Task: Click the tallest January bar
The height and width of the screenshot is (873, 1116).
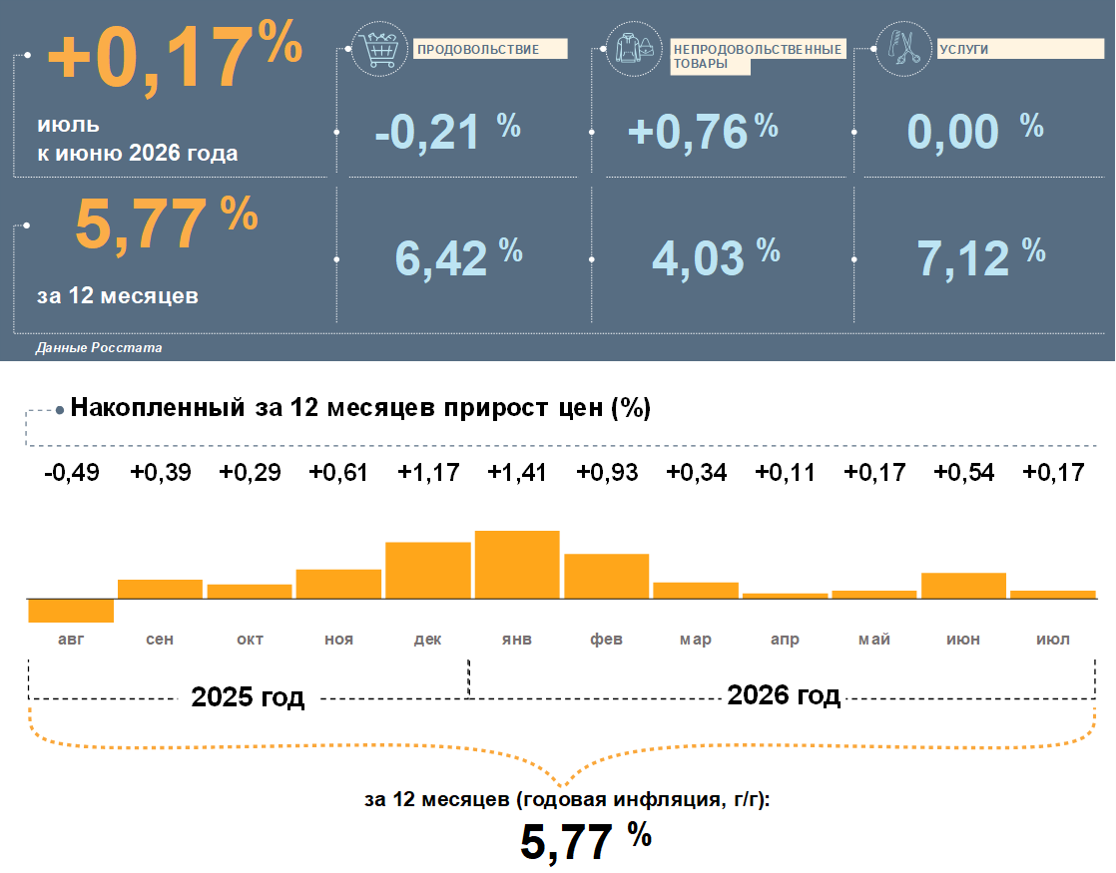Action: (517, 565)
